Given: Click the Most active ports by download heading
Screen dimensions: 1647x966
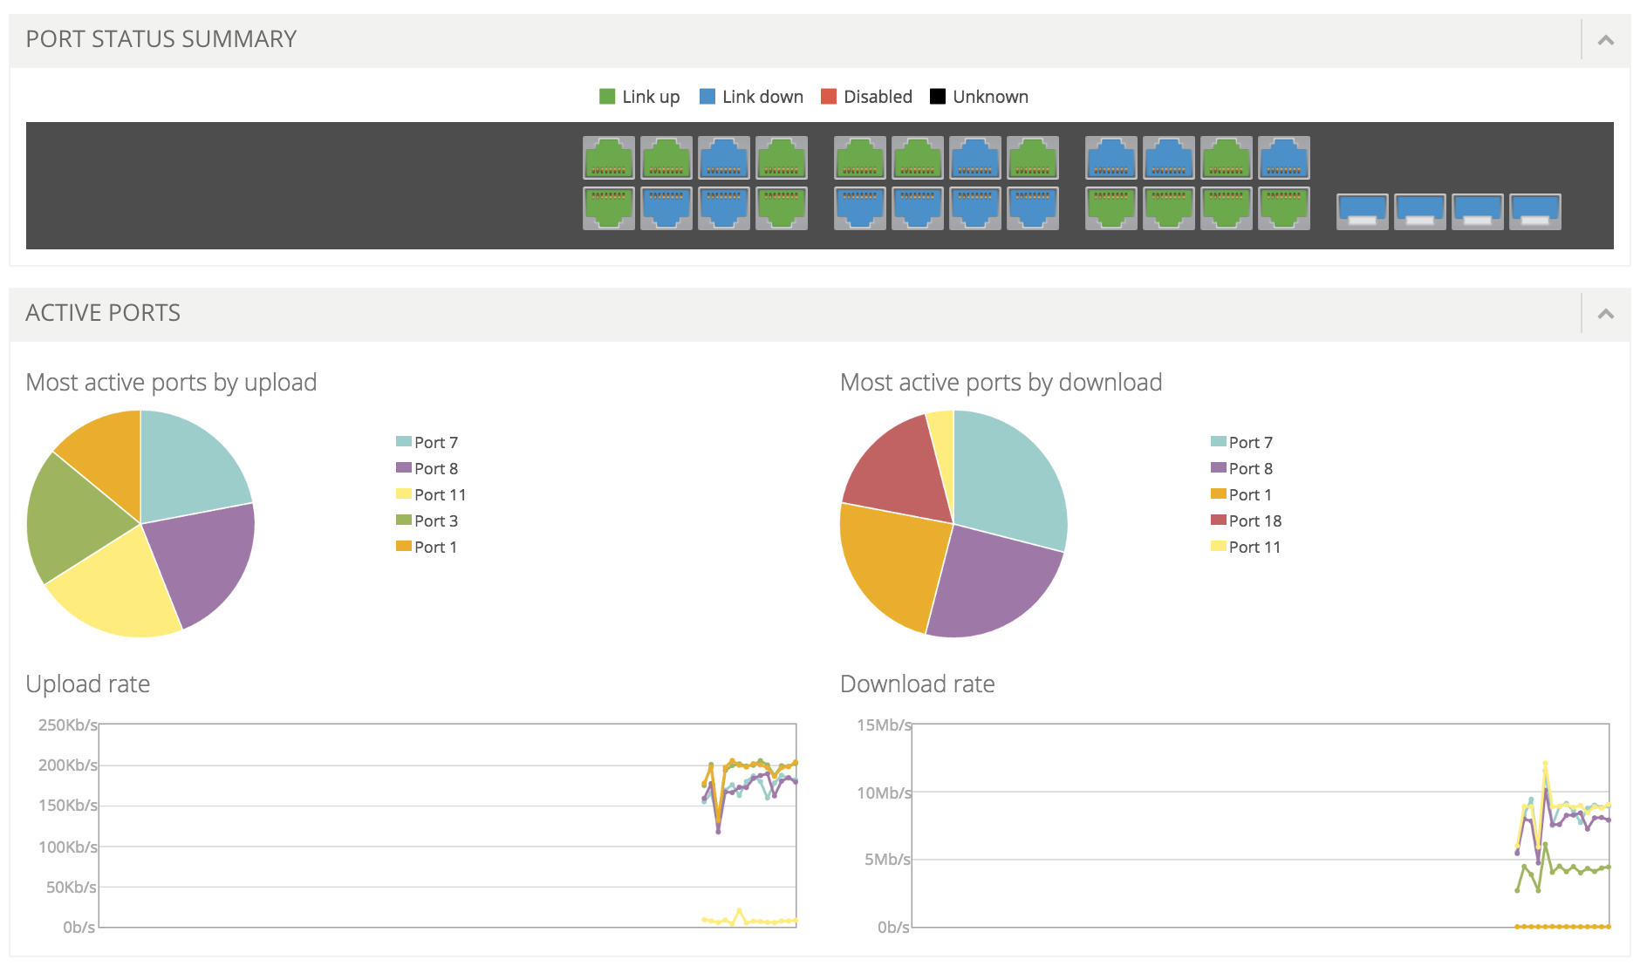Looking at the screenshot, I should [1001, 383].
